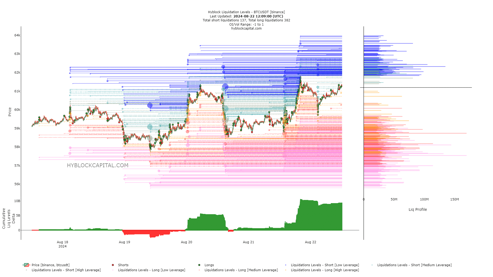Toggle the Longs legend entry
Screen dimensions: 493x277
tap(206, 265)
